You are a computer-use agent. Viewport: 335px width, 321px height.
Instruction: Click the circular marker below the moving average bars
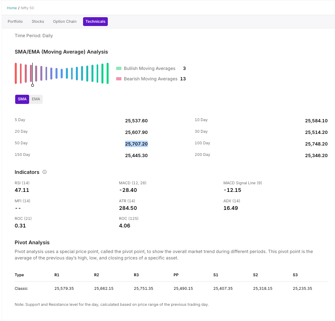(33, 85)
